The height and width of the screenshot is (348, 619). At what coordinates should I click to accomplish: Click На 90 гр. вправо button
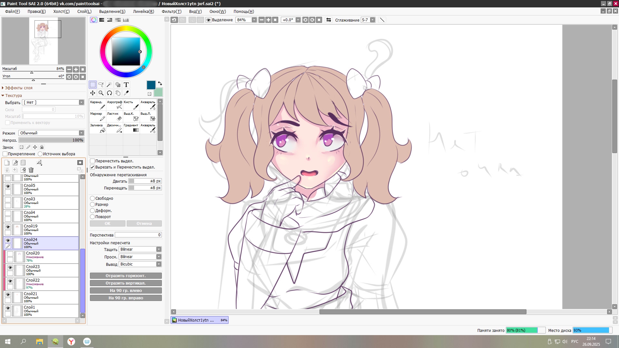pos(126,298)
